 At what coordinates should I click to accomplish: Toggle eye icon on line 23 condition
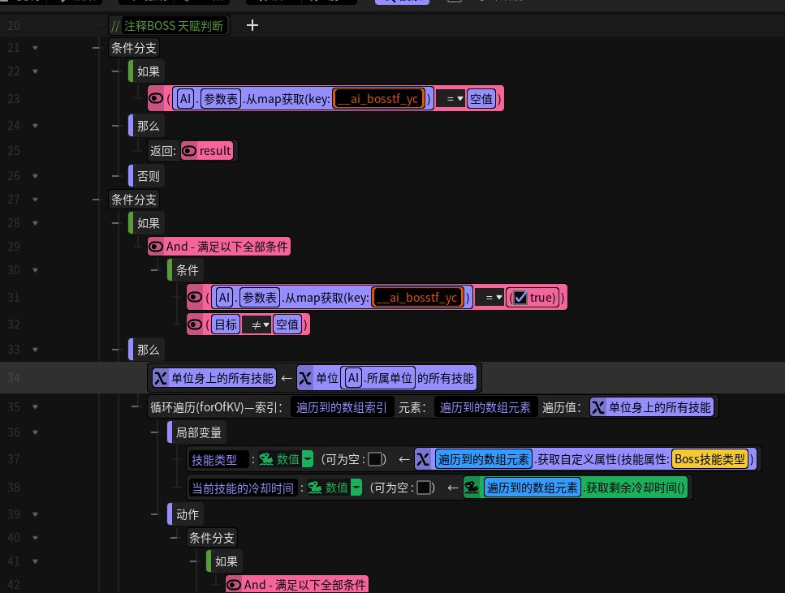(x=156, y=99)
